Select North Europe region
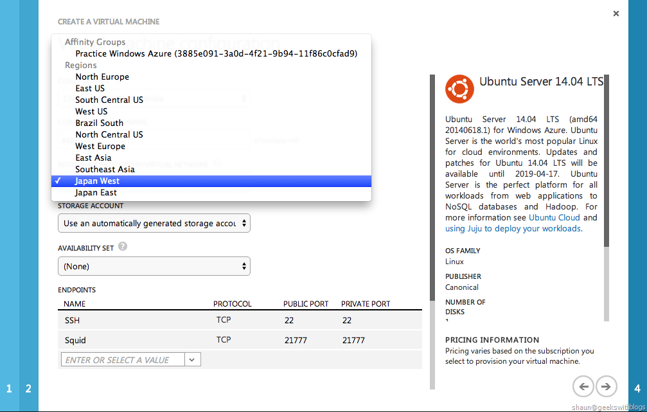Viewport: 647px width, 412px height. (102, 76)
